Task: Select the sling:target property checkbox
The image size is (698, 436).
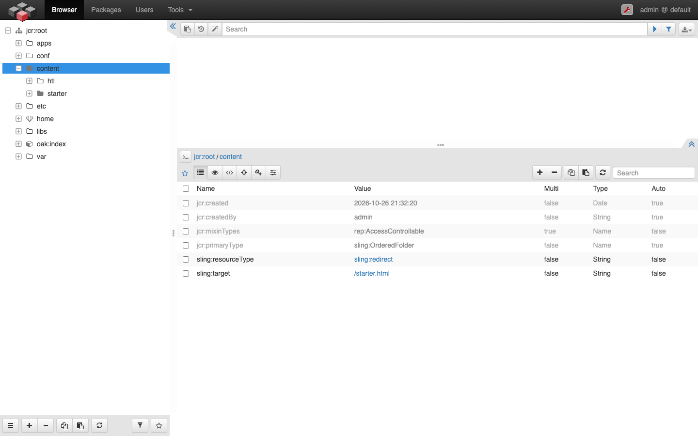Action: (x=186, y=273)
